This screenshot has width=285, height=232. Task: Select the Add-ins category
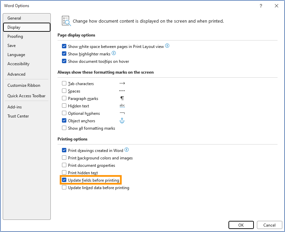point(27,107)
